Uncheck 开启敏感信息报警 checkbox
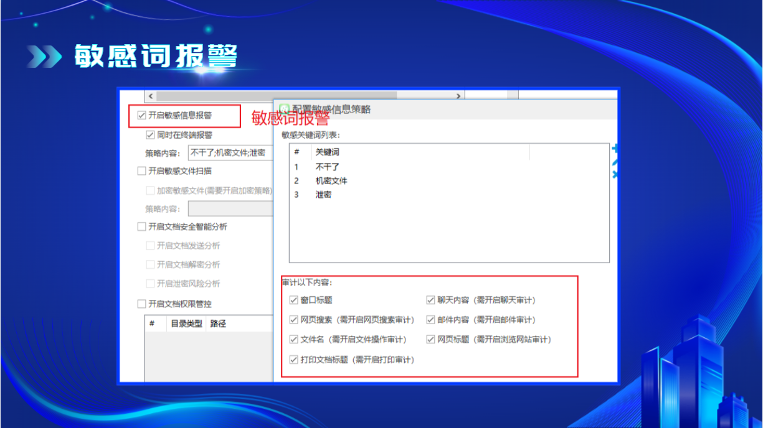The image size is (763, 428). coord(142,115)
